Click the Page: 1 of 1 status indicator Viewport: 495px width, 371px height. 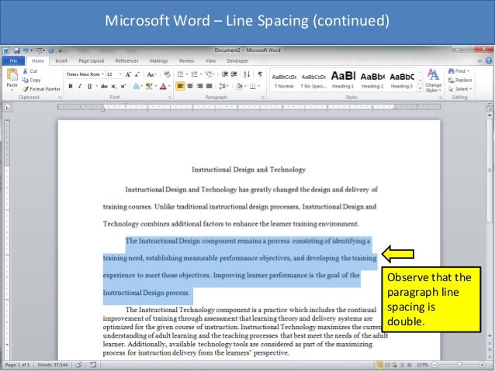(x=17, y=365)
